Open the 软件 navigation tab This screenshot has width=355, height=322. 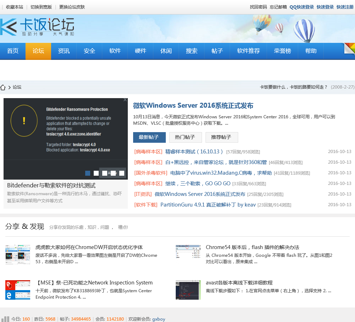[115, 51]
